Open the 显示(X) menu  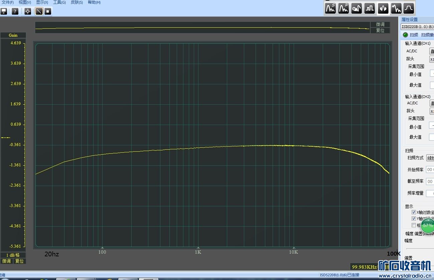[x=42, y=2]
